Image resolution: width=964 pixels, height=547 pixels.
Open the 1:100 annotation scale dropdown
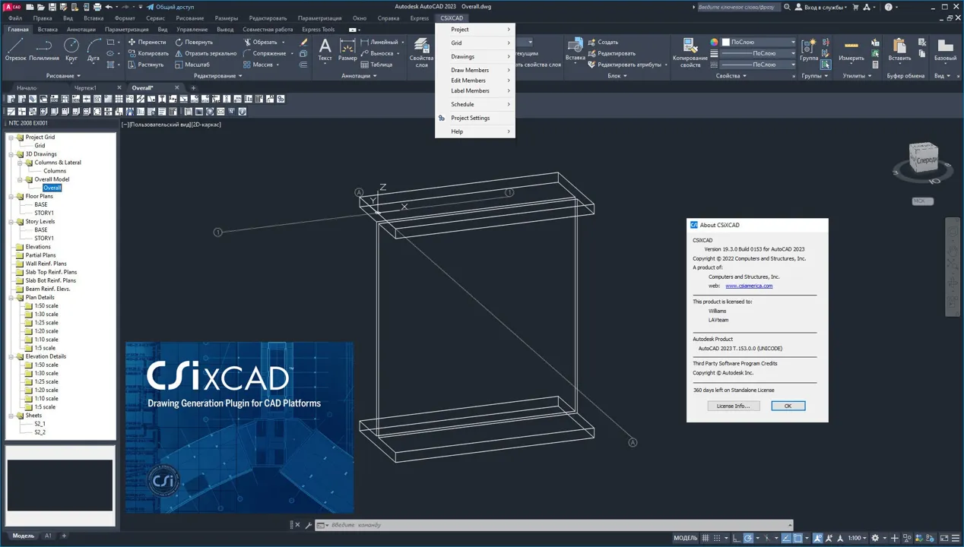tap(857, 538)
